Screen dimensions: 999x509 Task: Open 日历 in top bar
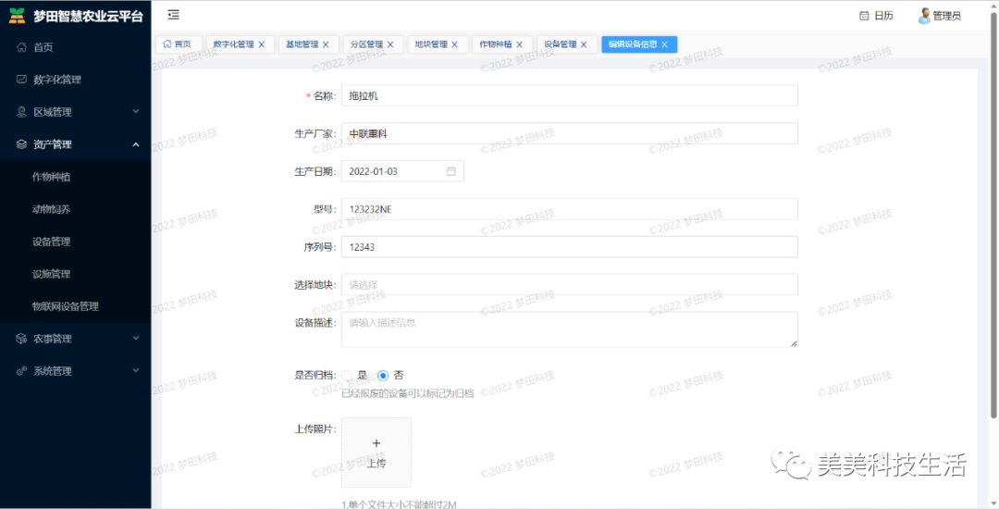[876, 16]
